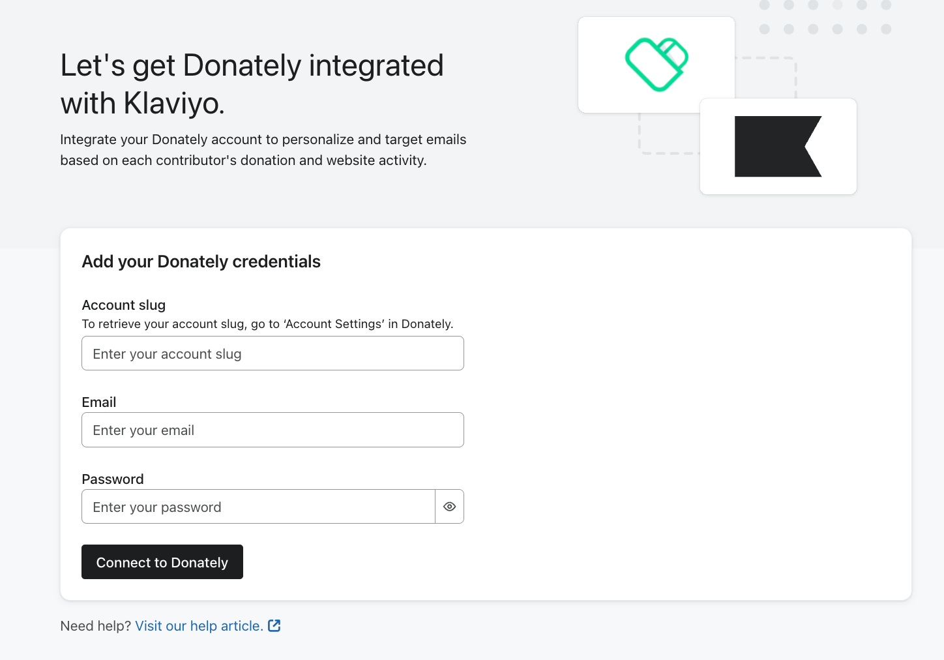Click the green Donately heart logo
This screenshot has width=944, height=660.
coord(656,65)
